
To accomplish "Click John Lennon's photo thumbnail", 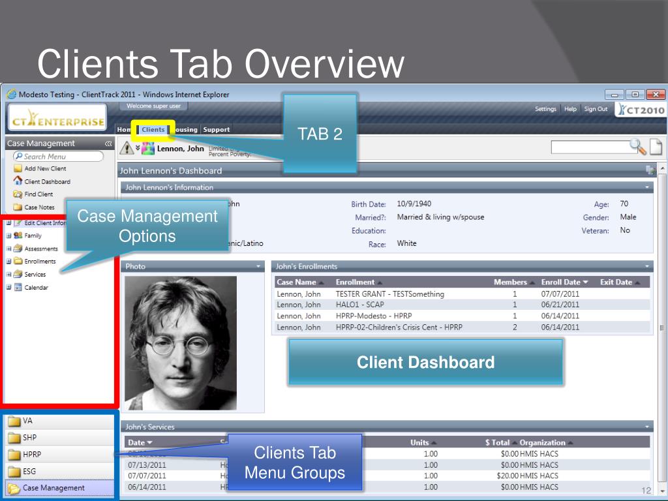I will point(181,342).
